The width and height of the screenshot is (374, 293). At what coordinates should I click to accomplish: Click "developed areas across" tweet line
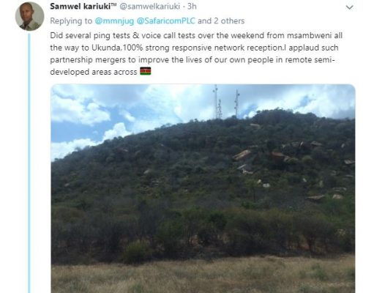(94, 72)
